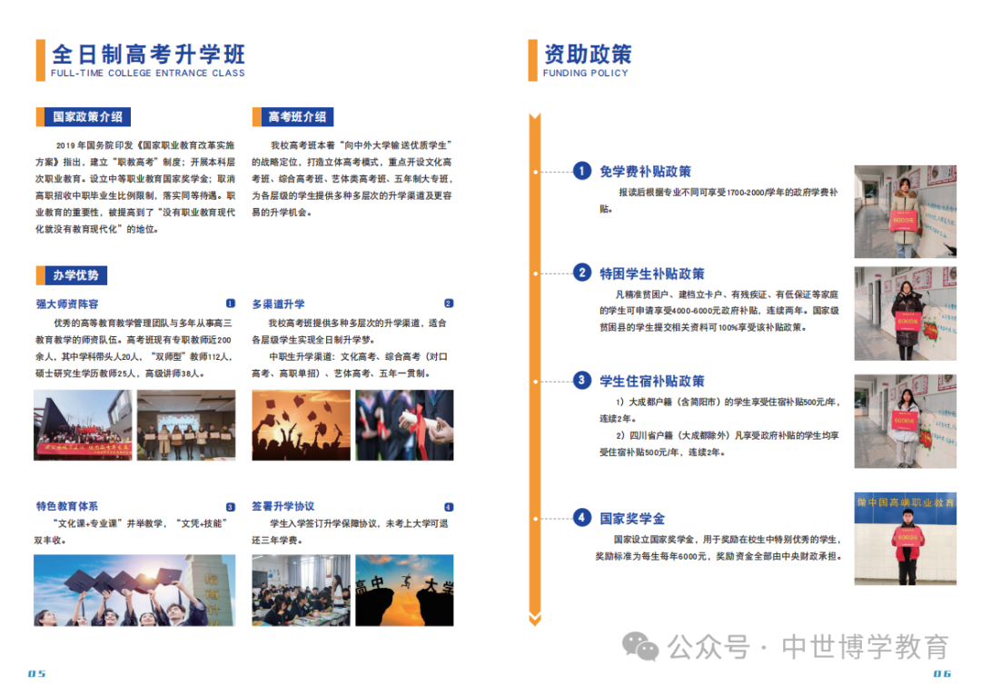This screenshot has height=686, width=981.
Task: Click the small badge 1 next to 强大师资阵容
Action: [231, 303]
